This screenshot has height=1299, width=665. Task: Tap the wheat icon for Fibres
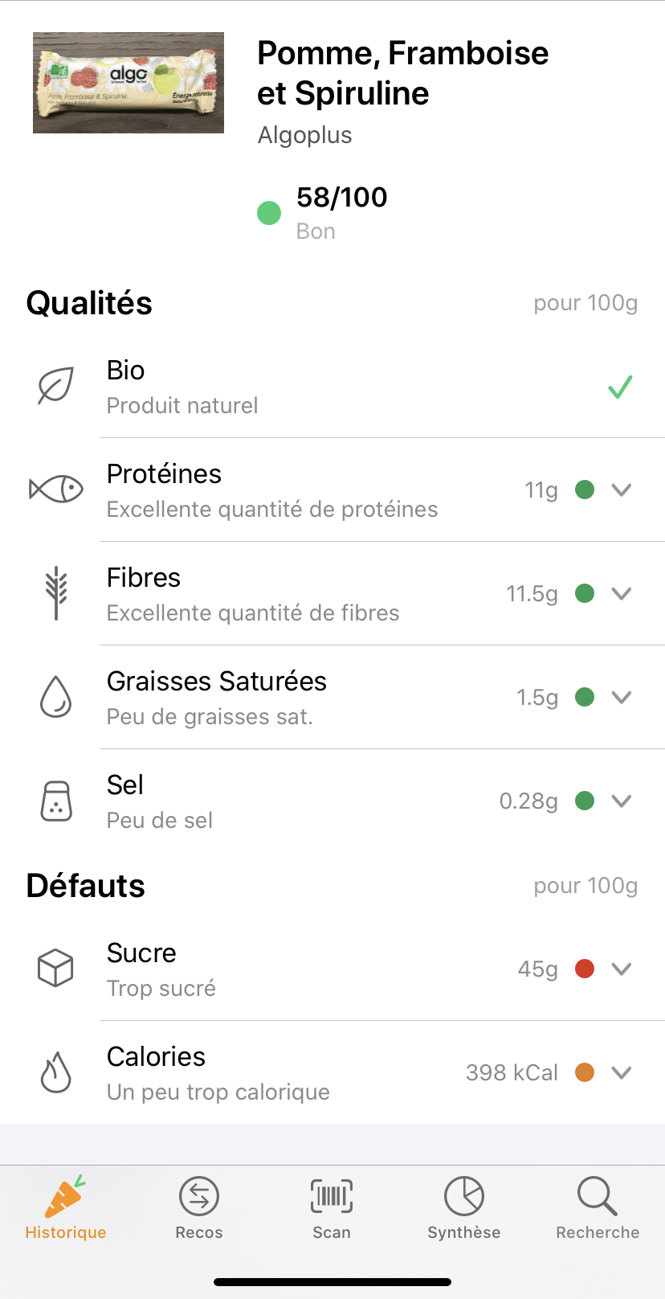click(x=56, y=593)
